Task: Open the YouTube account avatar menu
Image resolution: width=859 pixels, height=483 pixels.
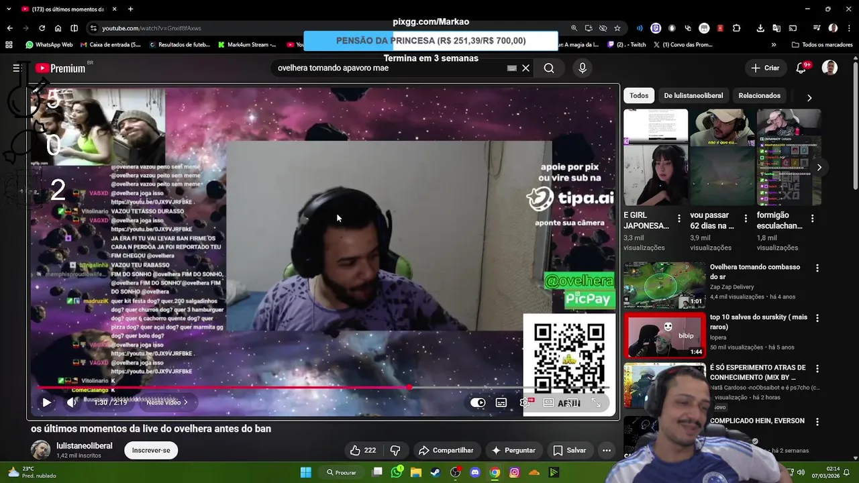Action: coord(830,68)
